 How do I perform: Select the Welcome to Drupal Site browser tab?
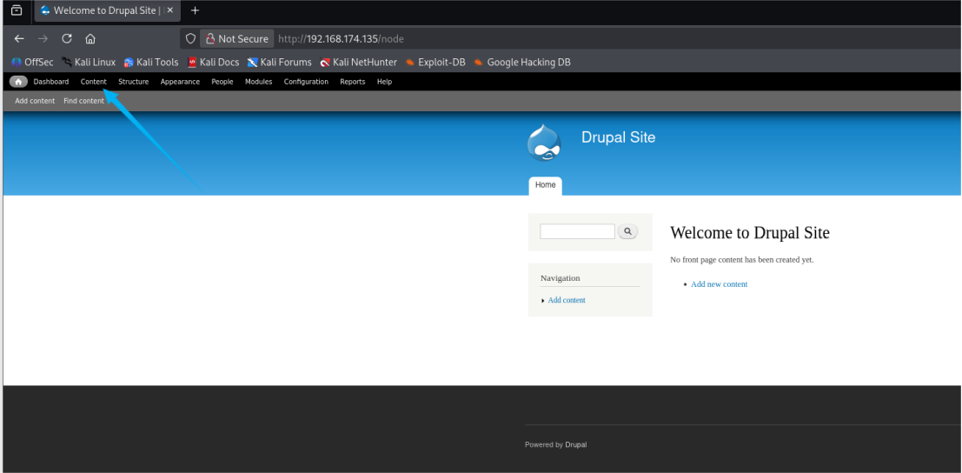click(107, 10)
